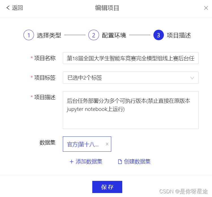212x197 pixels.
Task: Go to step 2 circle 配置环境
Action: click(94, 35)
